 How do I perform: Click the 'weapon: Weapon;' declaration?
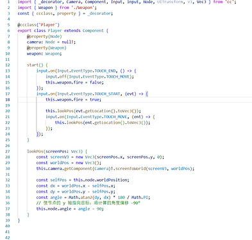(44, 53)
